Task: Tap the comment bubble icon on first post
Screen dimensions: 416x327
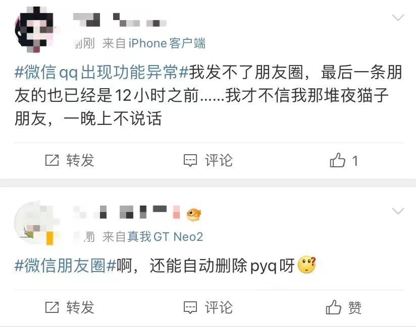Action: click(190, 160)
